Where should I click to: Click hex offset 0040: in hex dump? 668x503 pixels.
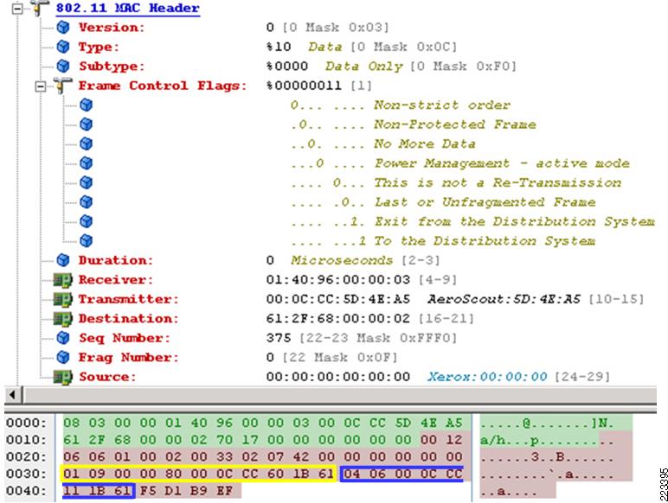[x=26, y=491]
